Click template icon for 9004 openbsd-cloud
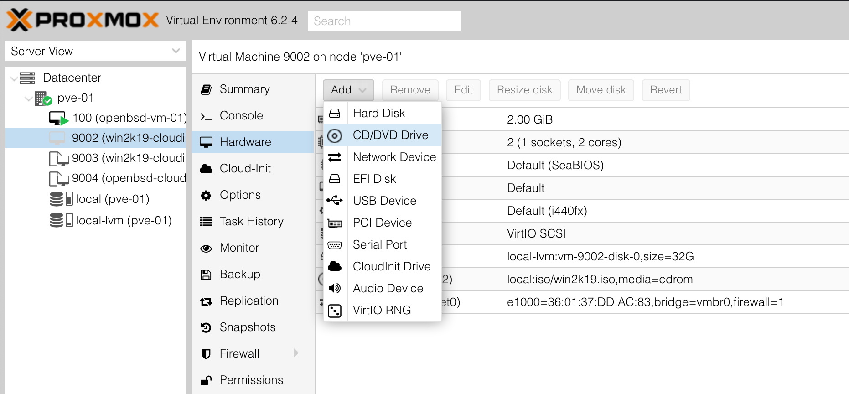The height and width of the screenshot is (394, 849). pos(59,178)
